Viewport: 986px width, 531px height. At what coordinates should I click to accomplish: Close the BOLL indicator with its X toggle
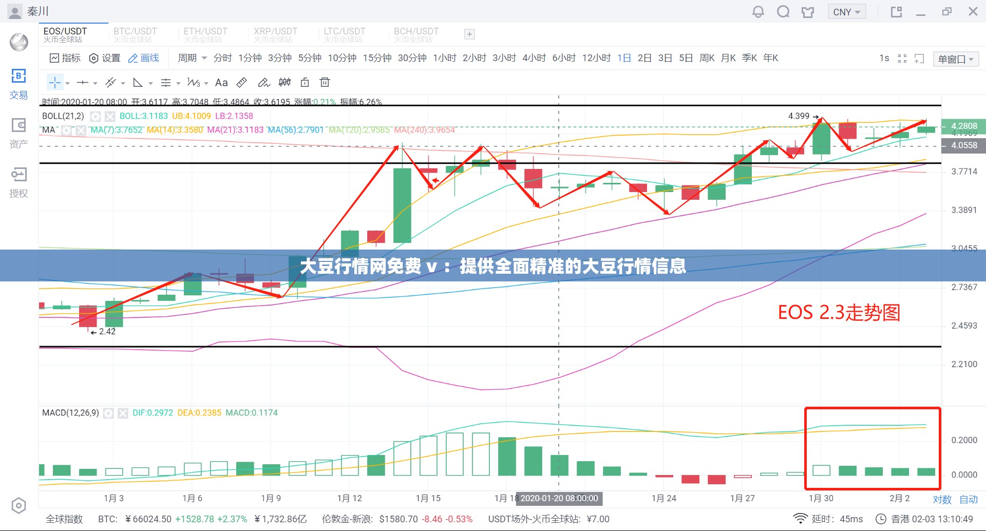pyautogui.click(x=109, y=116)
